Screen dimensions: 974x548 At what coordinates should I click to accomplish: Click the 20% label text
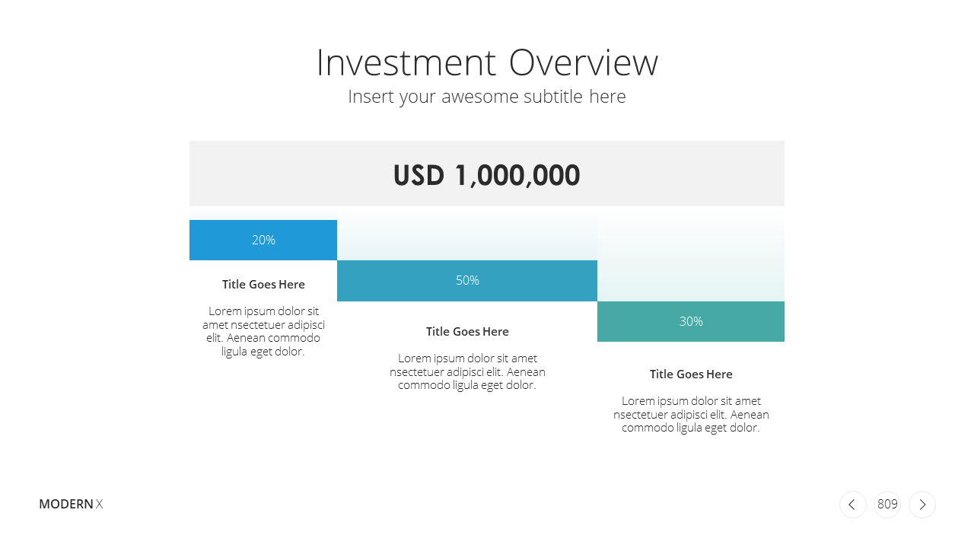(263, 240)
